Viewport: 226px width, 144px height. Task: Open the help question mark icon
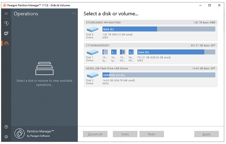(x=6, y=127)
